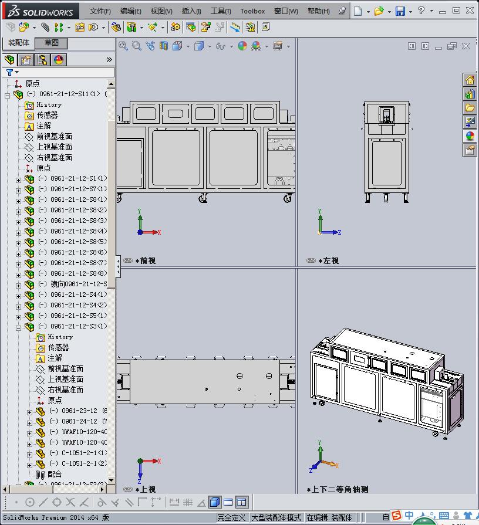
Task: Click the Zoom to Area icon
Action: point(136,46)
